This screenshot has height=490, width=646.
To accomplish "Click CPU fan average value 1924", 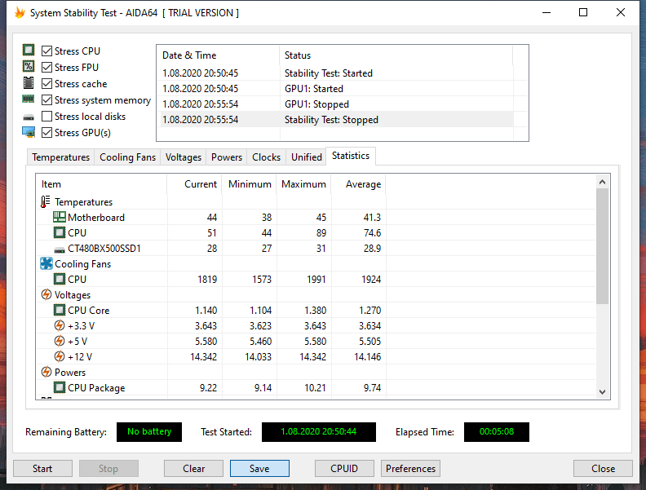I will pos(371,280).
